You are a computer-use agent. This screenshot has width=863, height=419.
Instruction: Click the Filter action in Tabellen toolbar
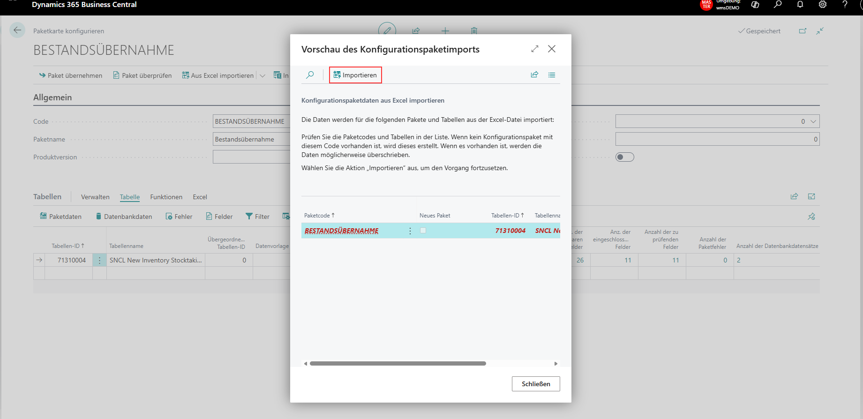click(257, 217)
